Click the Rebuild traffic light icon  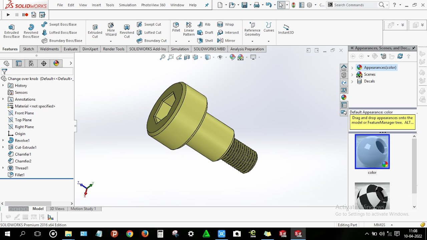[293, 5]
